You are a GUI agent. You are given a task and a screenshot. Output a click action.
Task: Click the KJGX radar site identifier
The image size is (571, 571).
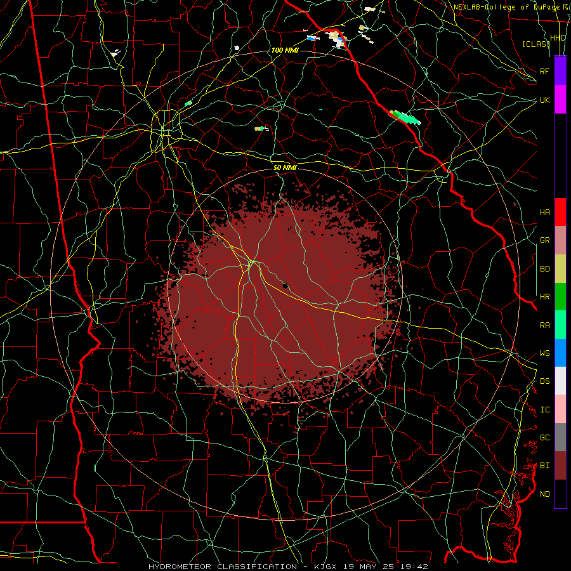pyautogui.click(x=325, y=567)
